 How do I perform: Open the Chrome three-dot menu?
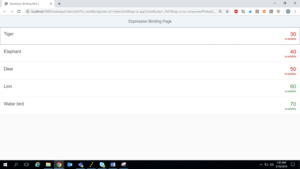coord(295,11)
